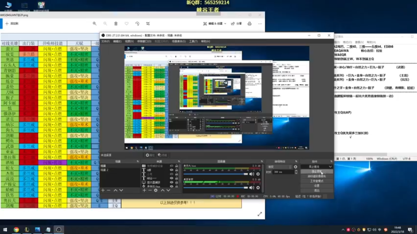
Task: Delete the image using the trash icon
Action: tap(116, 23)
